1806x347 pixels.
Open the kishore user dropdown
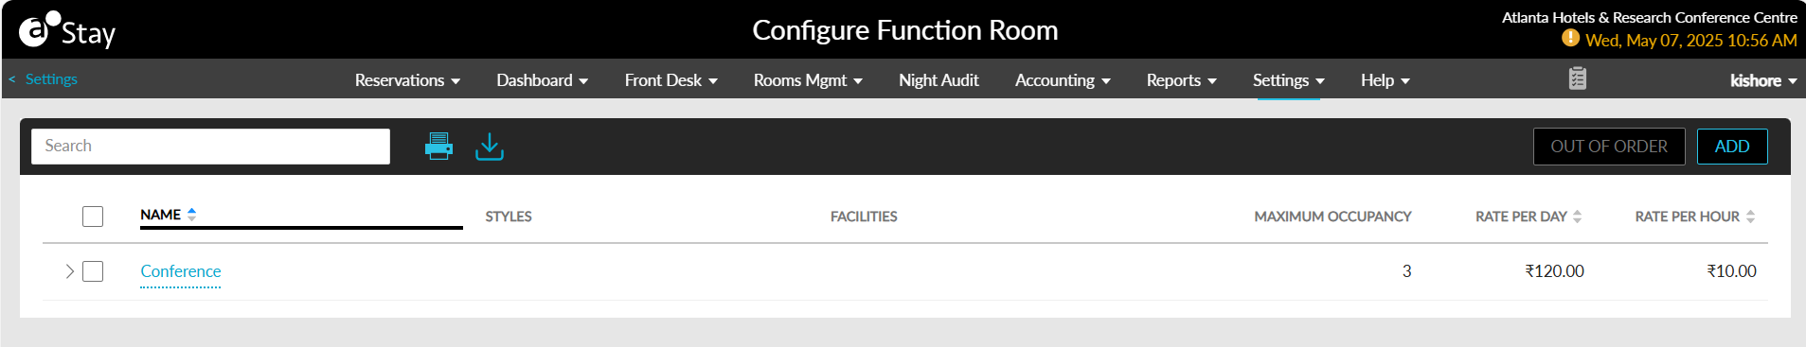pyautogui.click(x=1763, y=80)
